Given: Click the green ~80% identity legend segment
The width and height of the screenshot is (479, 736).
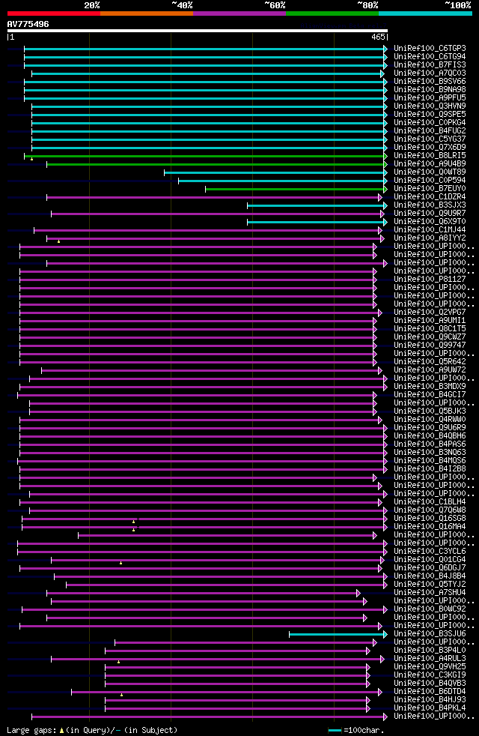Looking at the screenshot, I should [332, 13].
